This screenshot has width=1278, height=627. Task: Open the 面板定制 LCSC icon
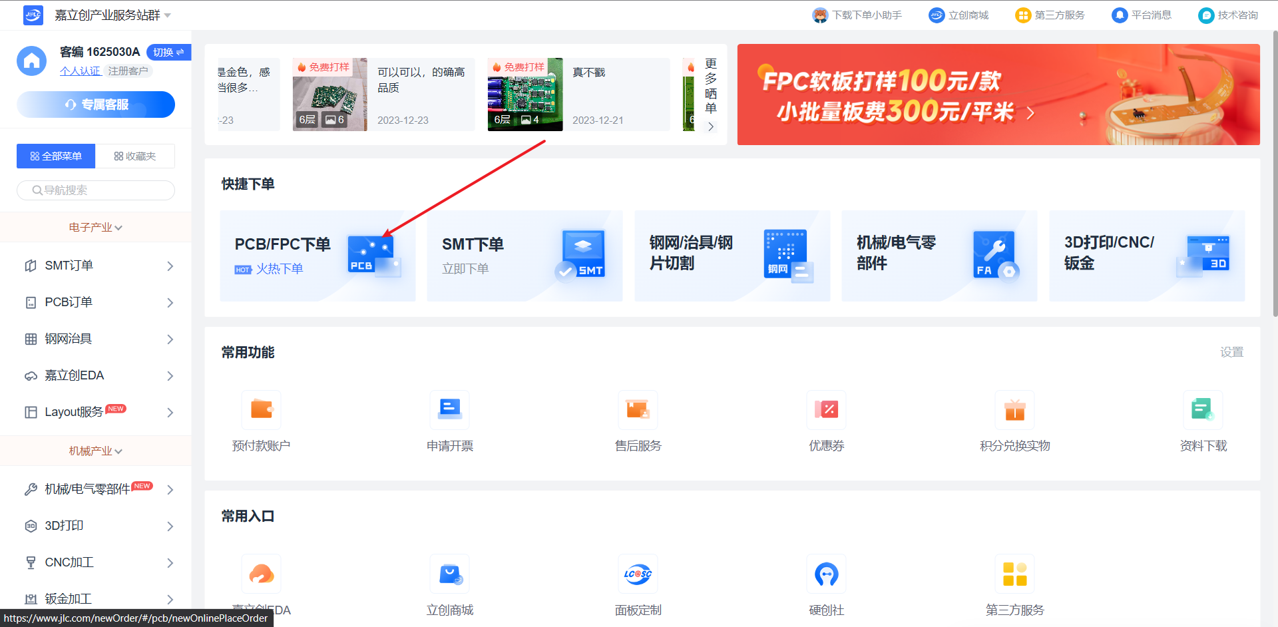click(x=638, y=574)
